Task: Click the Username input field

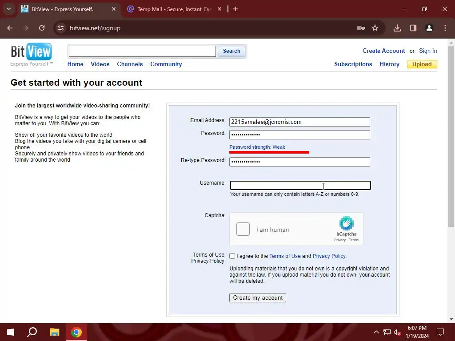Action: click(300, 185)
